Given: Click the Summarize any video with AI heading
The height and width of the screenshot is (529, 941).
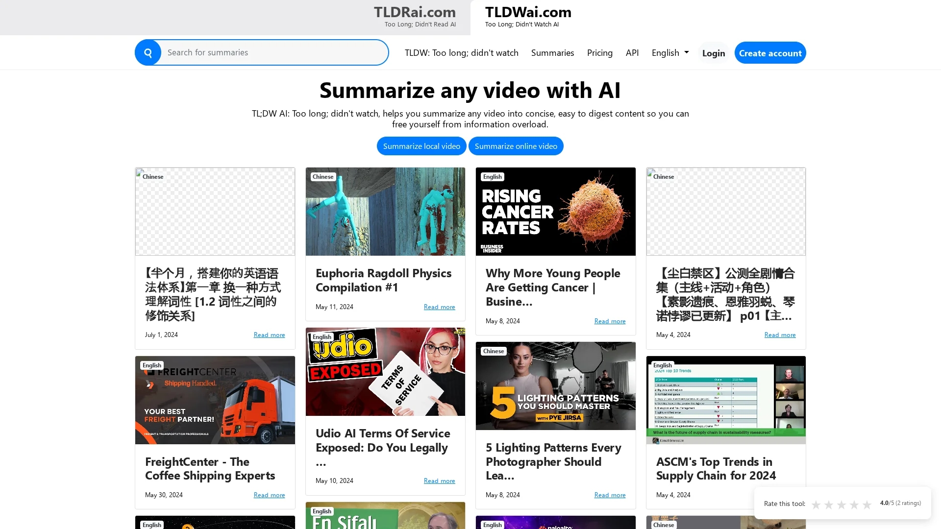Looking at the screenshot, I should [x=470, y=90].
